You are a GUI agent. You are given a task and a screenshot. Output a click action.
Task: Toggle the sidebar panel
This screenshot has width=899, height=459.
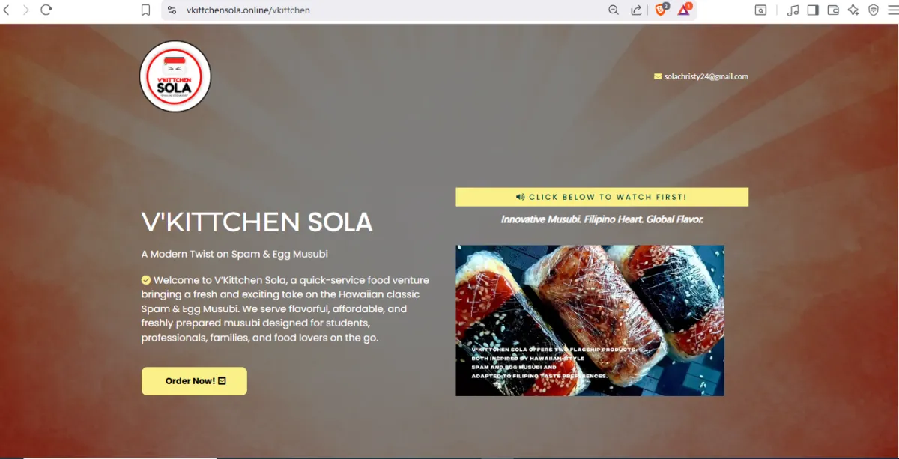click(813, 10)
